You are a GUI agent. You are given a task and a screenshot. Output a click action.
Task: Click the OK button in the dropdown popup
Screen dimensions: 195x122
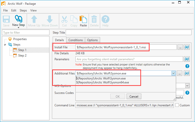[118, 96]
